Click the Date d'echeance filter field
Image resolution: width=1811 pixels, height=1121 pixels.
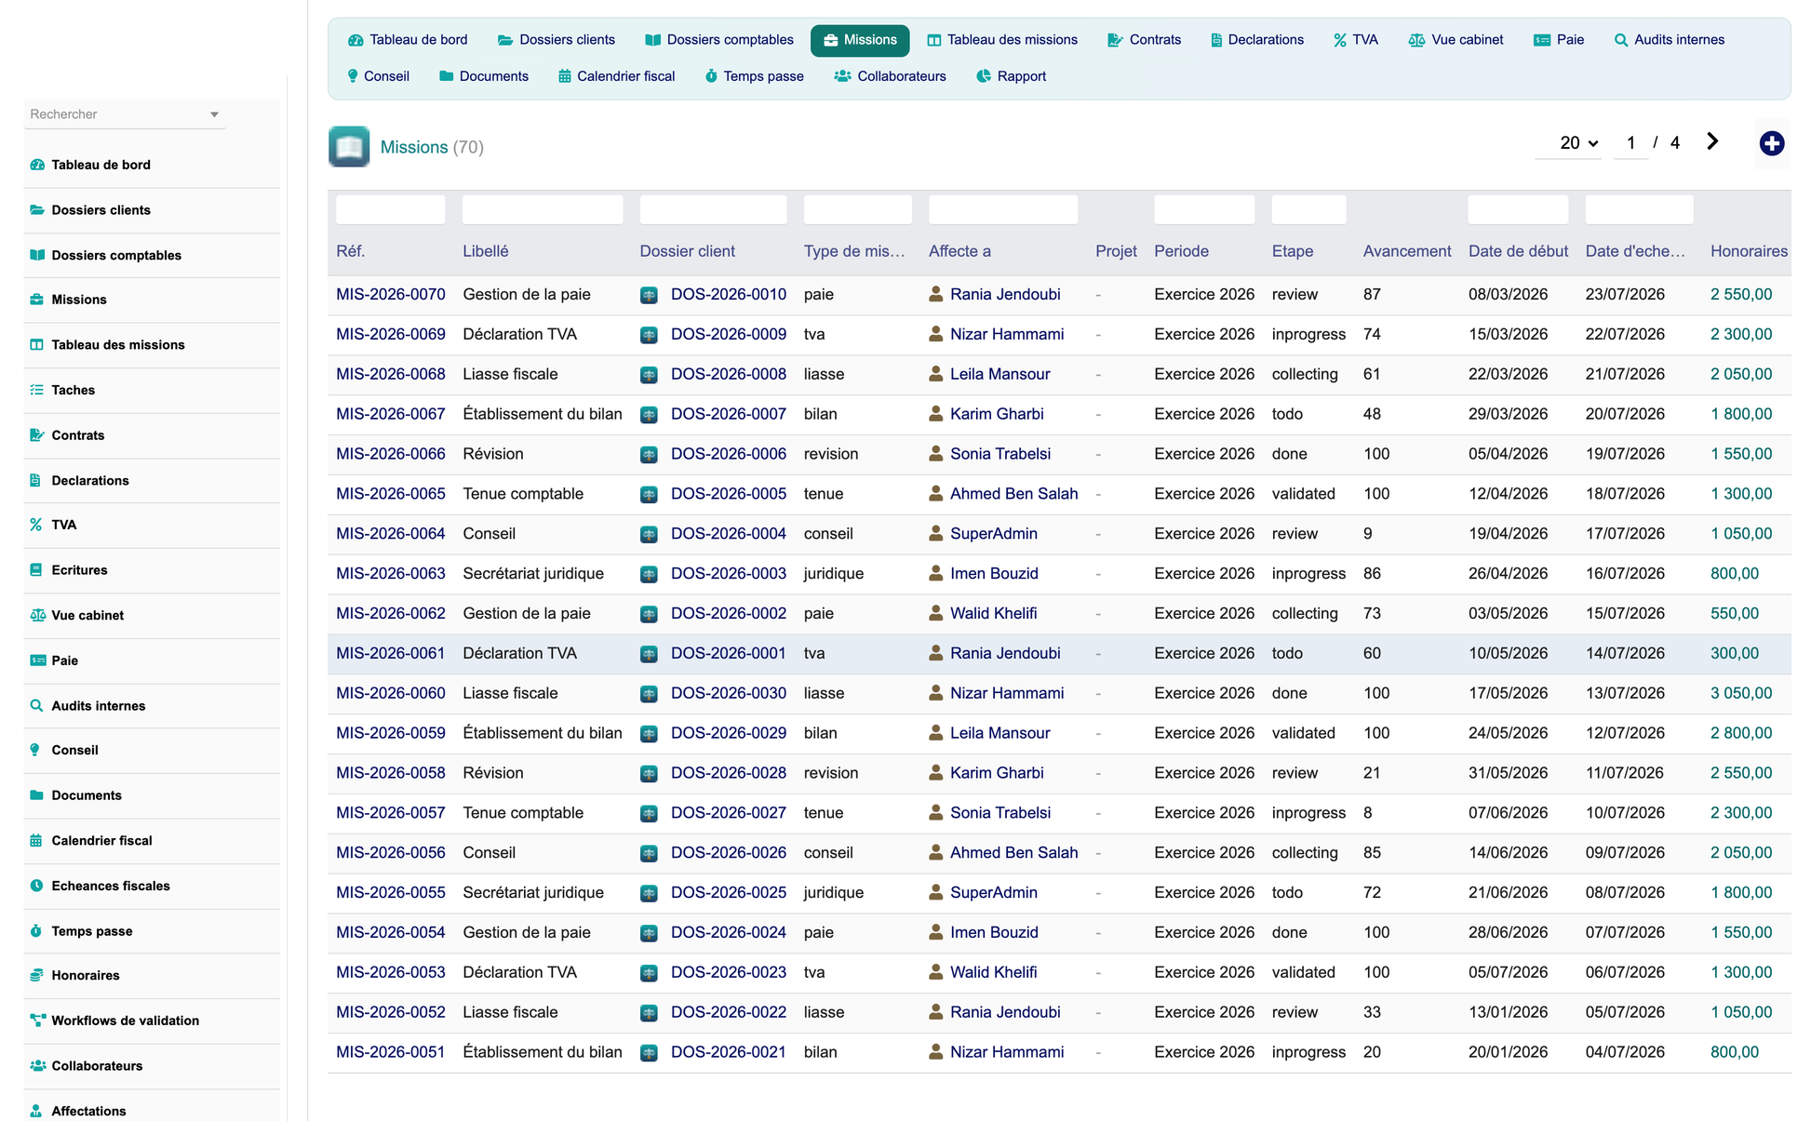pos(1640,209)
